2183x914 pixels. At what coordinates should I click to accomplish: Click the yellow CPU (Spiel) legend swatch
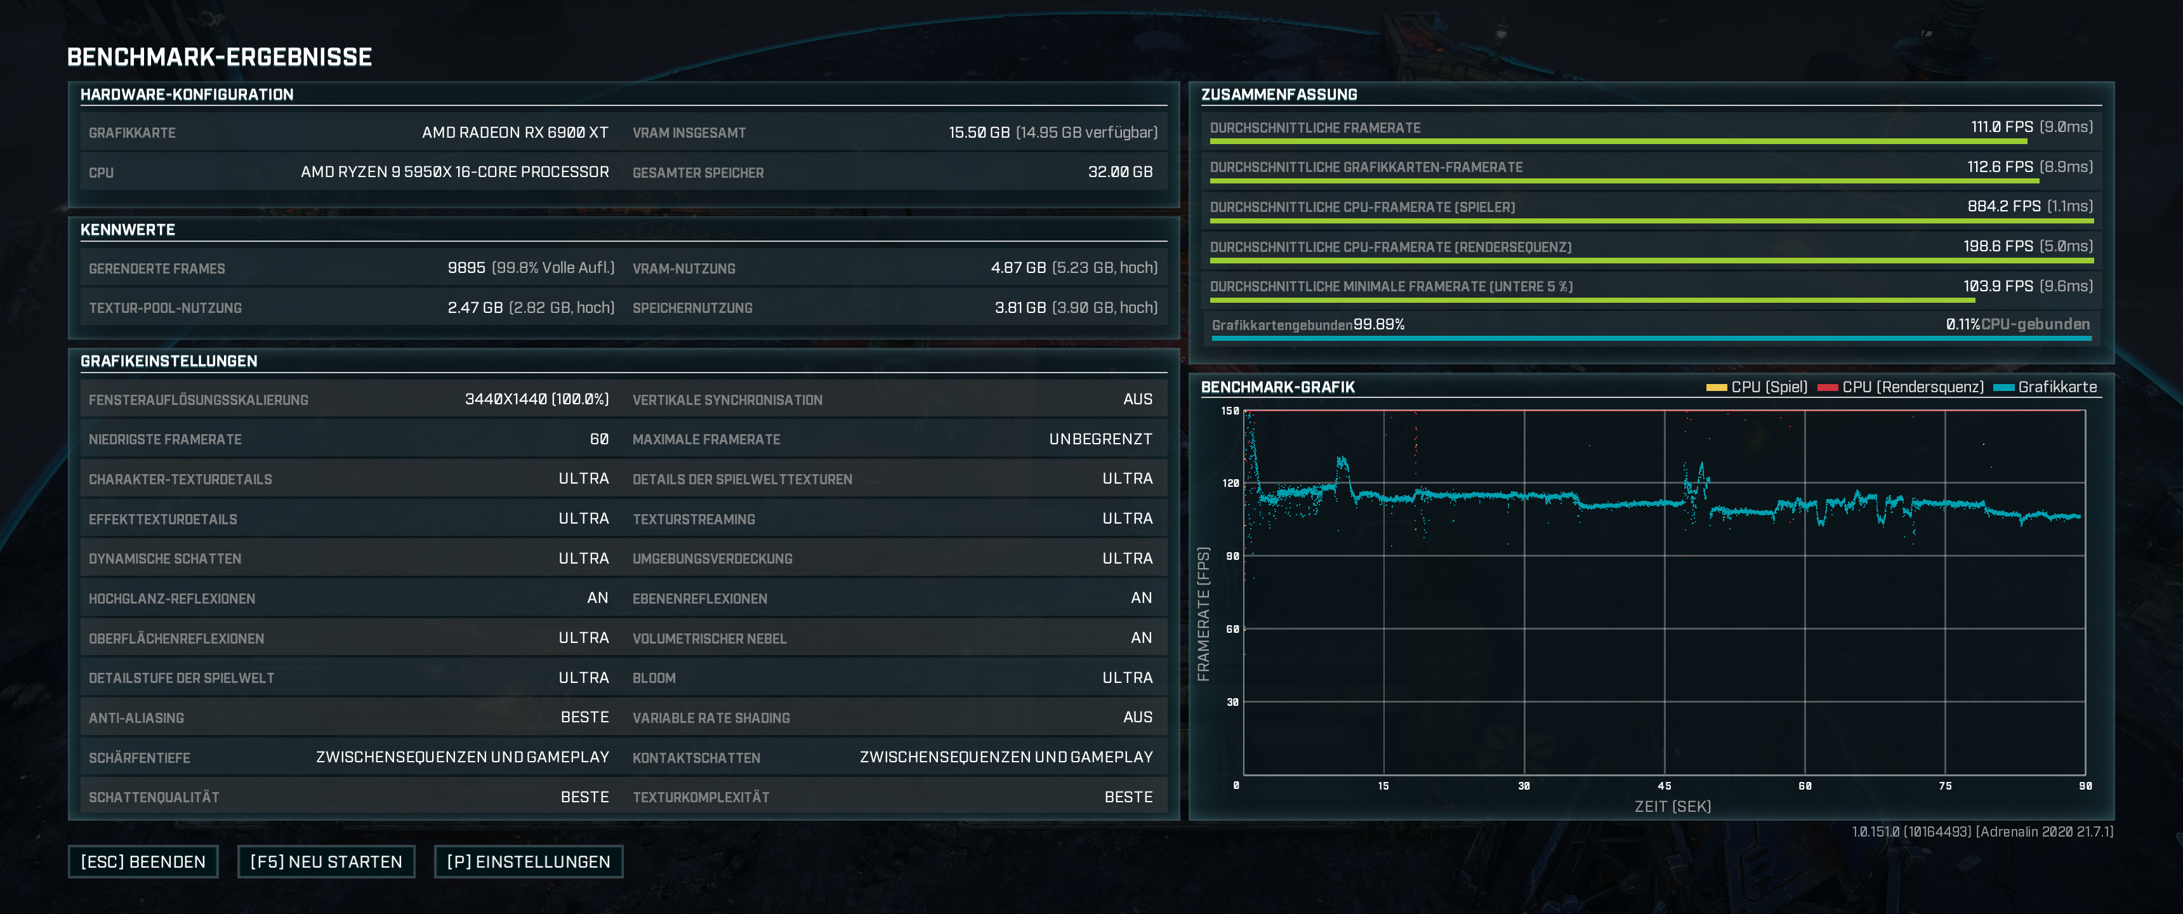[1716, 387]
